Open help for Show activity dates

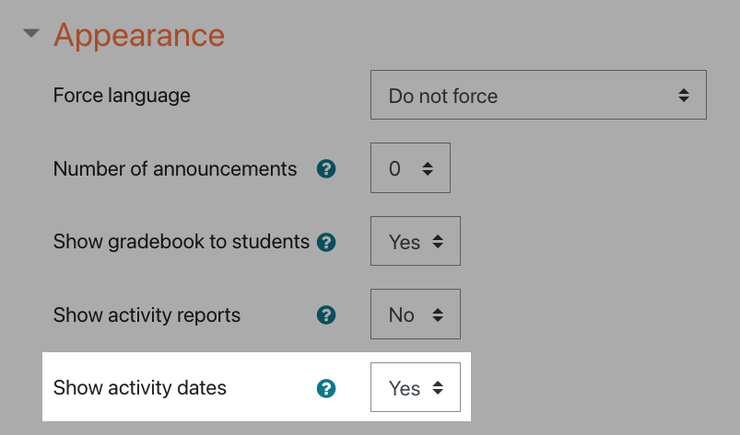[x=326, y=389]
